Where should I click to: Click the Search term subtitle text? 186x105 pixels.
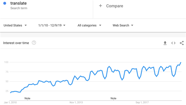point(19,8)
